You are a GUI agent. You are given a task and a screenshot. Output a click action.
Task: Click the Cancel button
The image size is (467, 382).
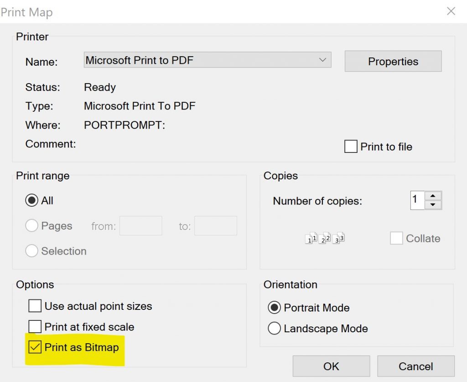point(415,366)
